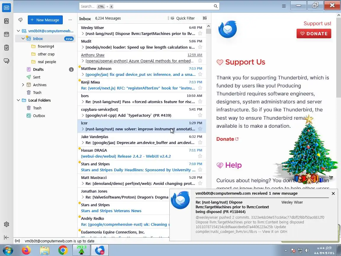341x256 pixels.
Task: Expand the Jake Vanderplas thread
Action: point(83,143)
